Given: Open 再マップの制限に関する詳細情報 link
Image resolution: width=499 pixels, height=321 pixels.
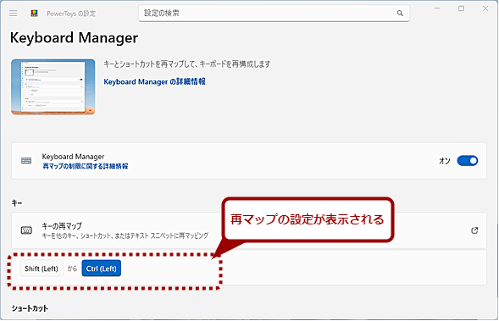Looking at the screenshot, I should [86, 166].
